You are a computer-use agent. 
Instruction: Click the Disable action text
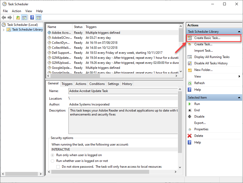199,117
